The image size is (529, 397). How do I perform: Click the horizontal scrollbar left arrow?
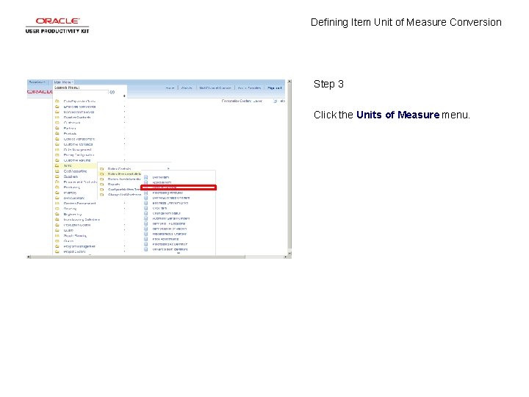29,257
